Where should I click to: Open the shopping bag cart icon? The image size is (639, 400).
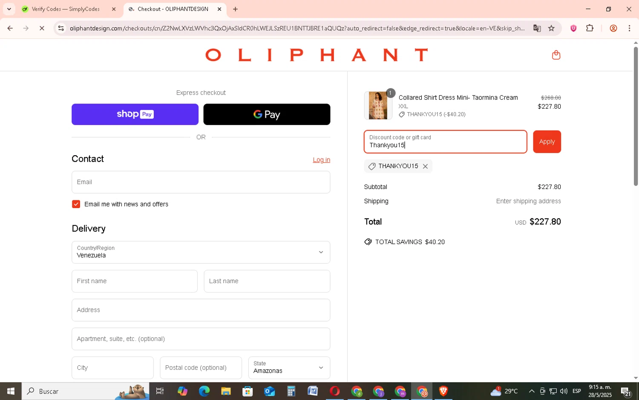(556, 55)
